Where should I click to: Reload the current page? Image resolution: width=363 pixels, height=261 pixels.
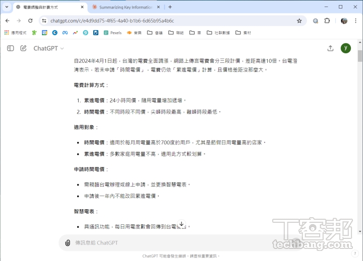[30, 21]
